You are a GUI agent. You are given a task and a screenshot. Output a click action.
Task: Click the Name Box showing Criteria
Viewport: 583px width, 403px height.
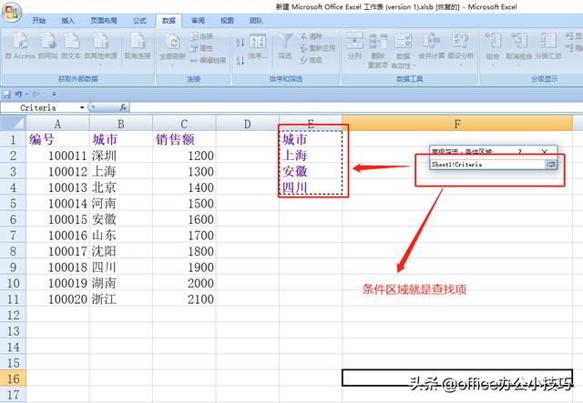coord(40,107)
